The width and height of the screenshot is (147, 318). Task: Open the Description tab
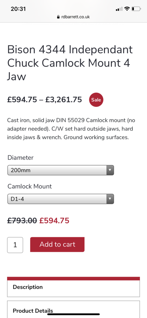74,287
